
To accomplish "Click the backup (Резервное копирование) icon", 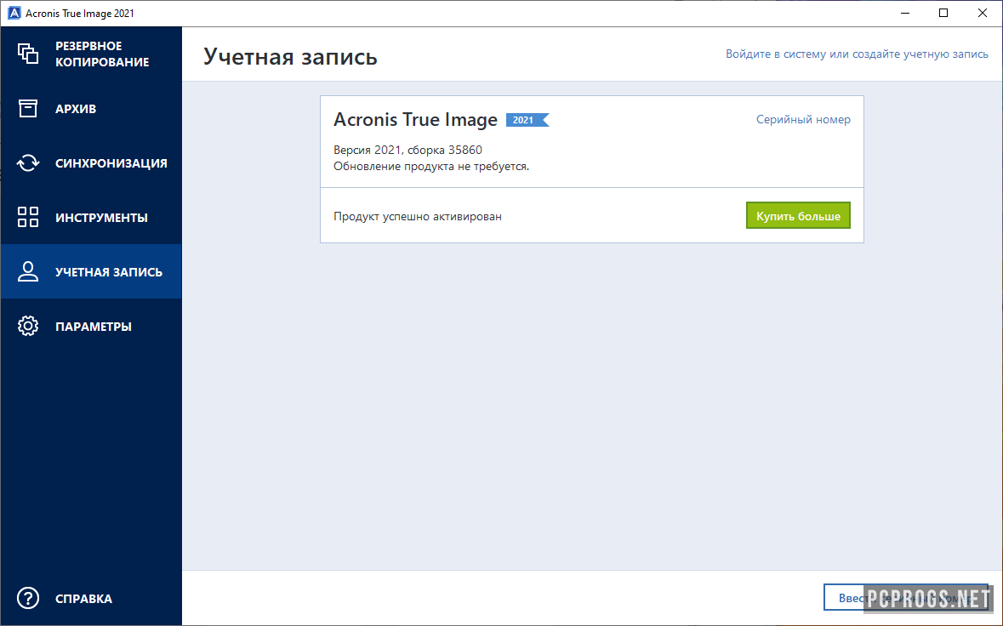I will 28,54.
